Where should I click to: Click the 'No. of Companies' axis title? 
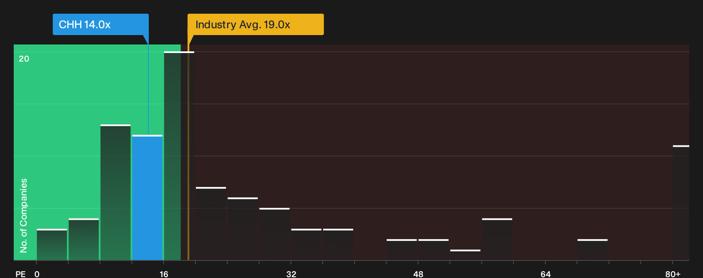click(24, 216)
